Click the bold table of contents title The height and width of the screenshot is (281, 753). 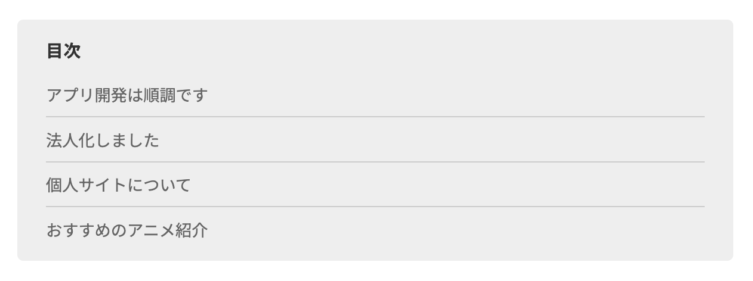(x=63, y=51)
